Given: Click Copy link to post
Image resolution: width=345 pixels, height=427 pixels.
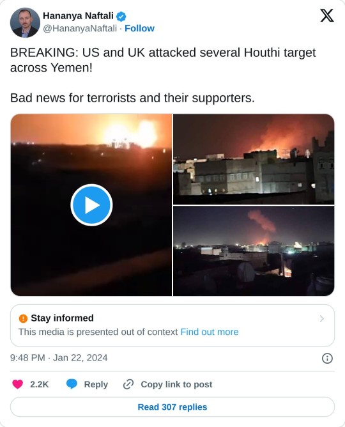Looking at the screenshot, I should 176,384.
